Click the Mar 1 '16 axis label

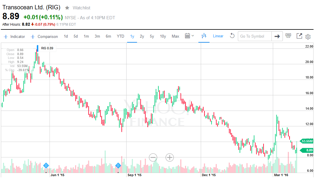click(281, 175)
